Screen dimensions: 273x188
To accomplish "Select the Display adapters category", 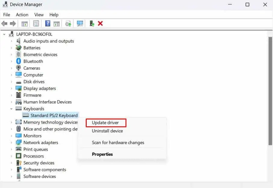I will click(x=39, y=88).
